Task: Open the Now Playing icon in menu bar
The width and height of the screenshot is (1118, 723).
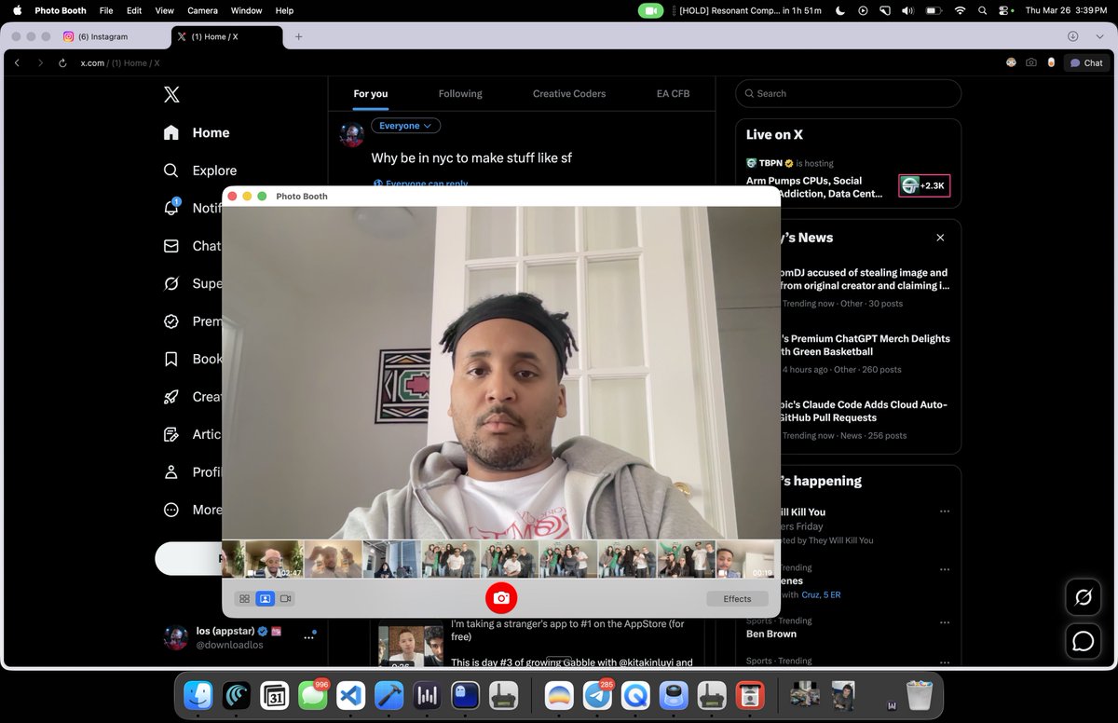Action: pos(863,10)
